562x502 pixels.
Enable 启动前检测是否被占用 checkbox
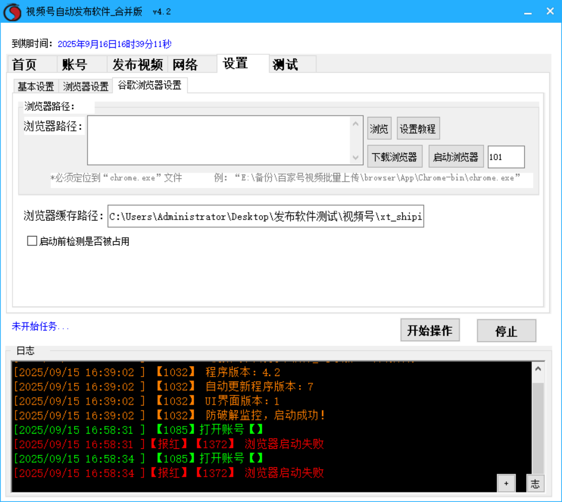pyautogui.click(x=32, y=241)
